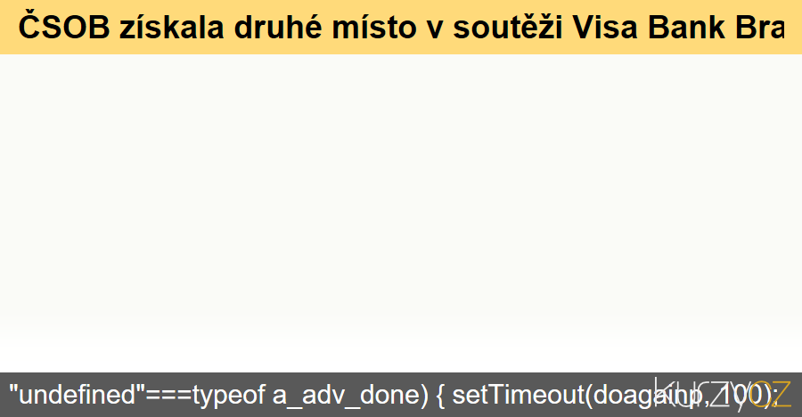Click 'typeof' in the dark footer bar

click(229, 396)
